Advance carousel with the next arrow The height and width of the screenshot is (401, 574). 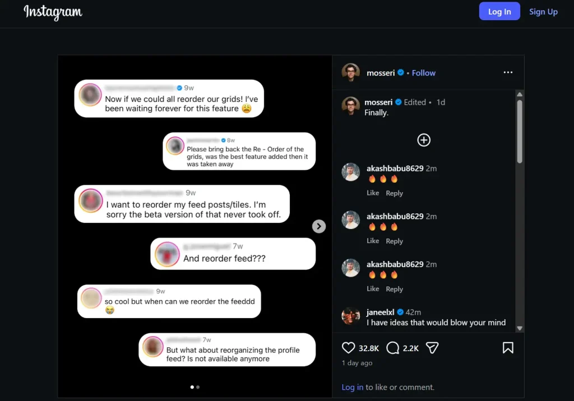pyautogui.click(x=319, y=226)
